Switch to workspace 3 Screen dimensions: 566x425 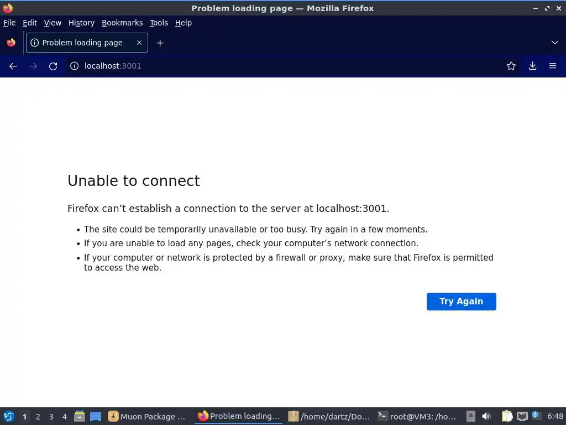point(51,417)
